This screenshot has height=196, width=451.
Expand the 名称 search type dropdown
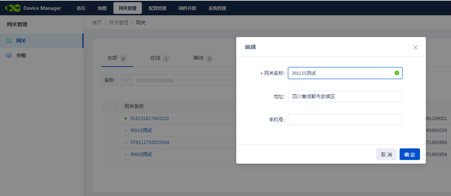(116, 80)
